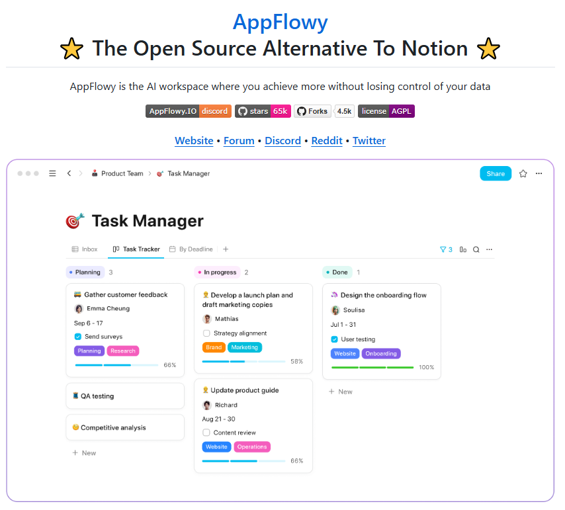
Task: Switch to the By Deadline tab
Action: pyautogui.click(x=191, y=249)
